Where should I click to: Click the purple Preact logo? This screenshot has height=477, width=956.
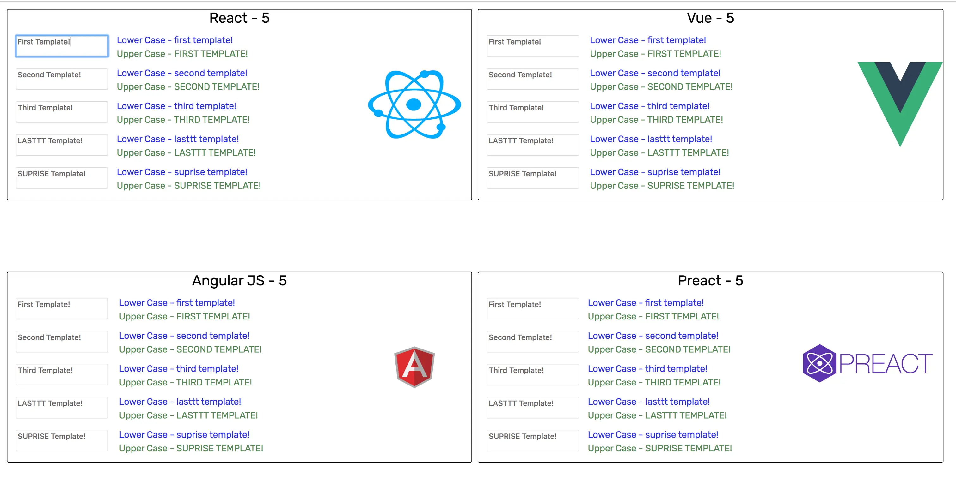point(867,363)
